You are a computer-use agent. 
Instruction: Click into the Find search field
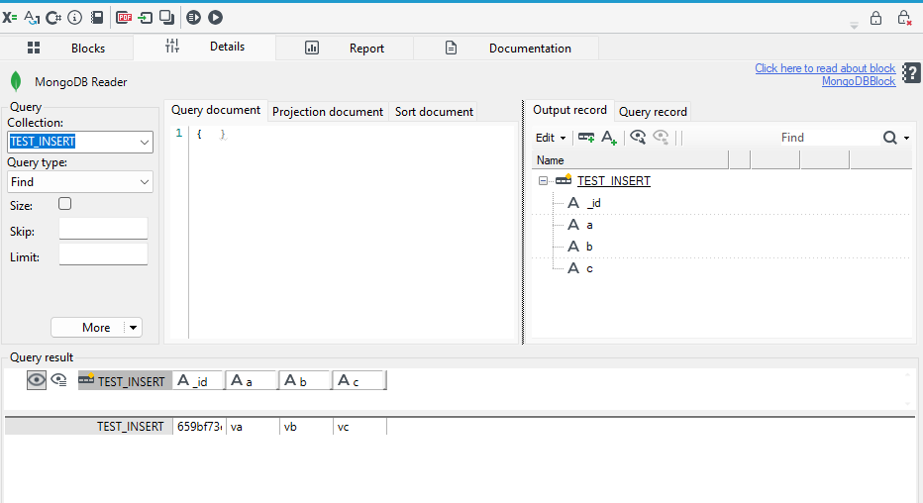click(829, 138)
